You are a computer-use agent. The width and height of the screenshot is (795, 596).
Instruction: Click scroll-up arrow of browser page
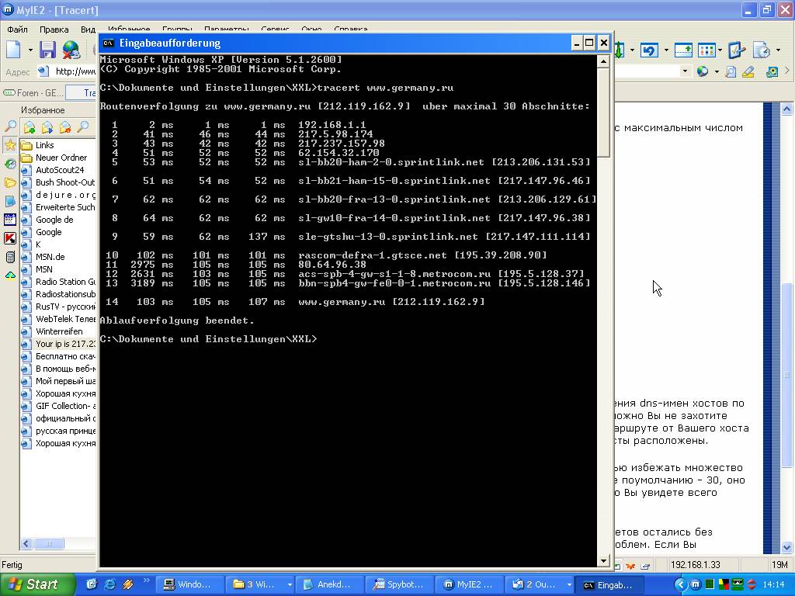click(x=787, y=109)
